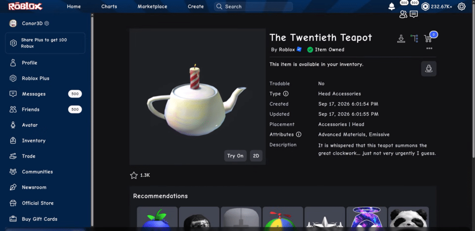Click the Inventory sidebar icon

13,141
